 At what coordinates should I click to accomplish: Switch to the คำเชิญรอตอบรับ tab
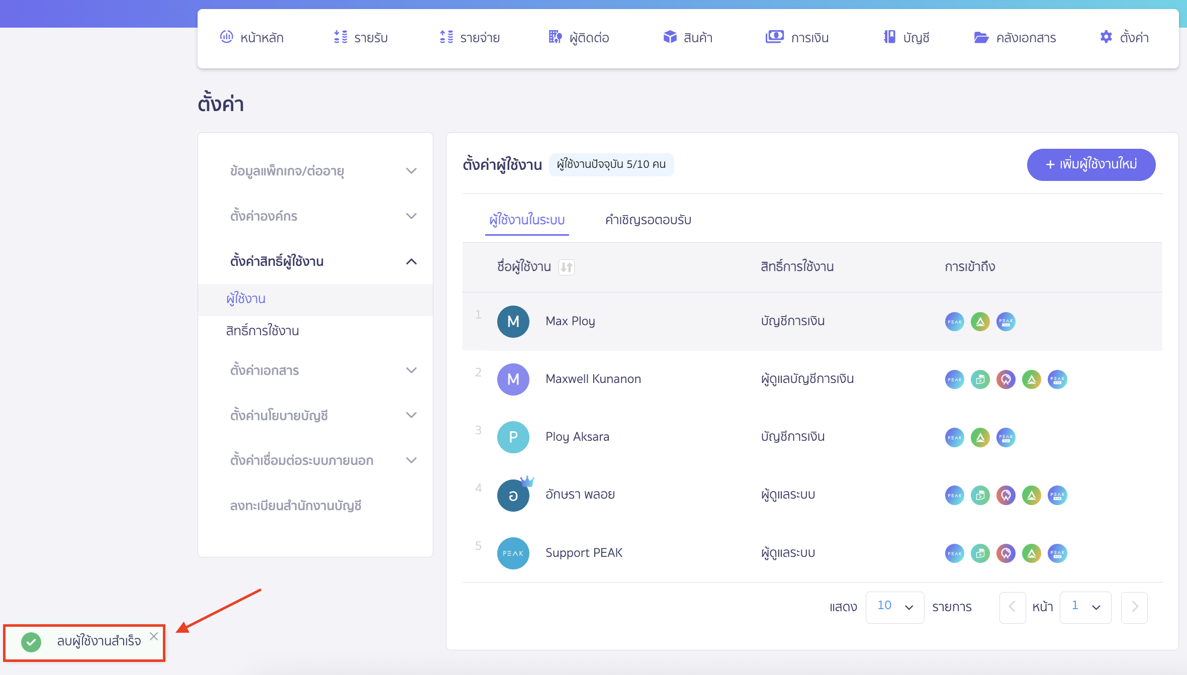(648, 220)
